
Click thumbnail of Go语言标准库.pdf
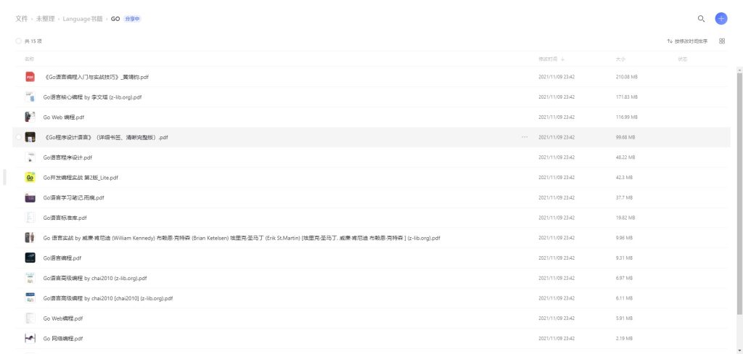point(30,218)
